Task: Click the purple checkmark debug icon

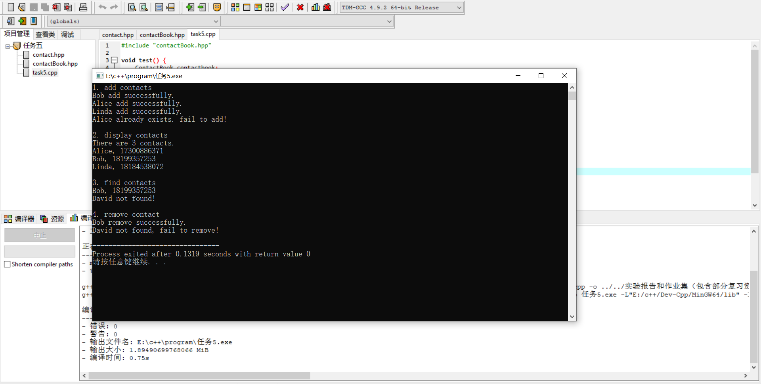Action: click(285, 7)
